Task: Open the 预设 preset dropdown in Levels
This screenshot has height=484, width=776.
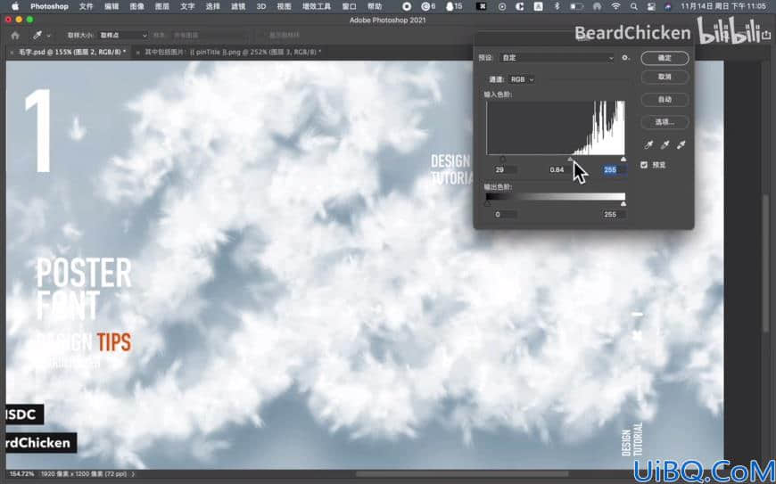Action: point(557,58)
